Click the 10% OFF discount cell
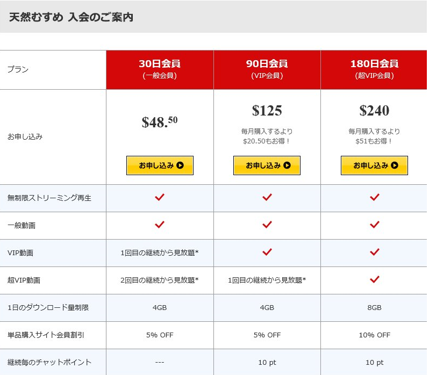 click(x=374, y=335)
